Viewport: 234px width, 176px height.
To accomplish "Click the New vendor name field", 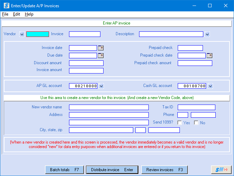I will click(109, 107).
